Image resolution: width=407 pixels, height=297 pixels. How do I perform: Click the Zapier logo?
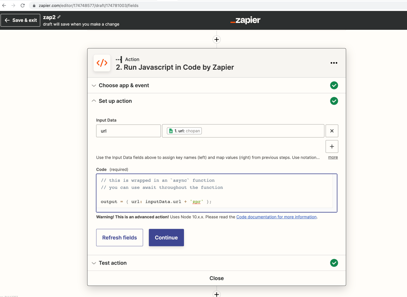[x=245, y=20]
